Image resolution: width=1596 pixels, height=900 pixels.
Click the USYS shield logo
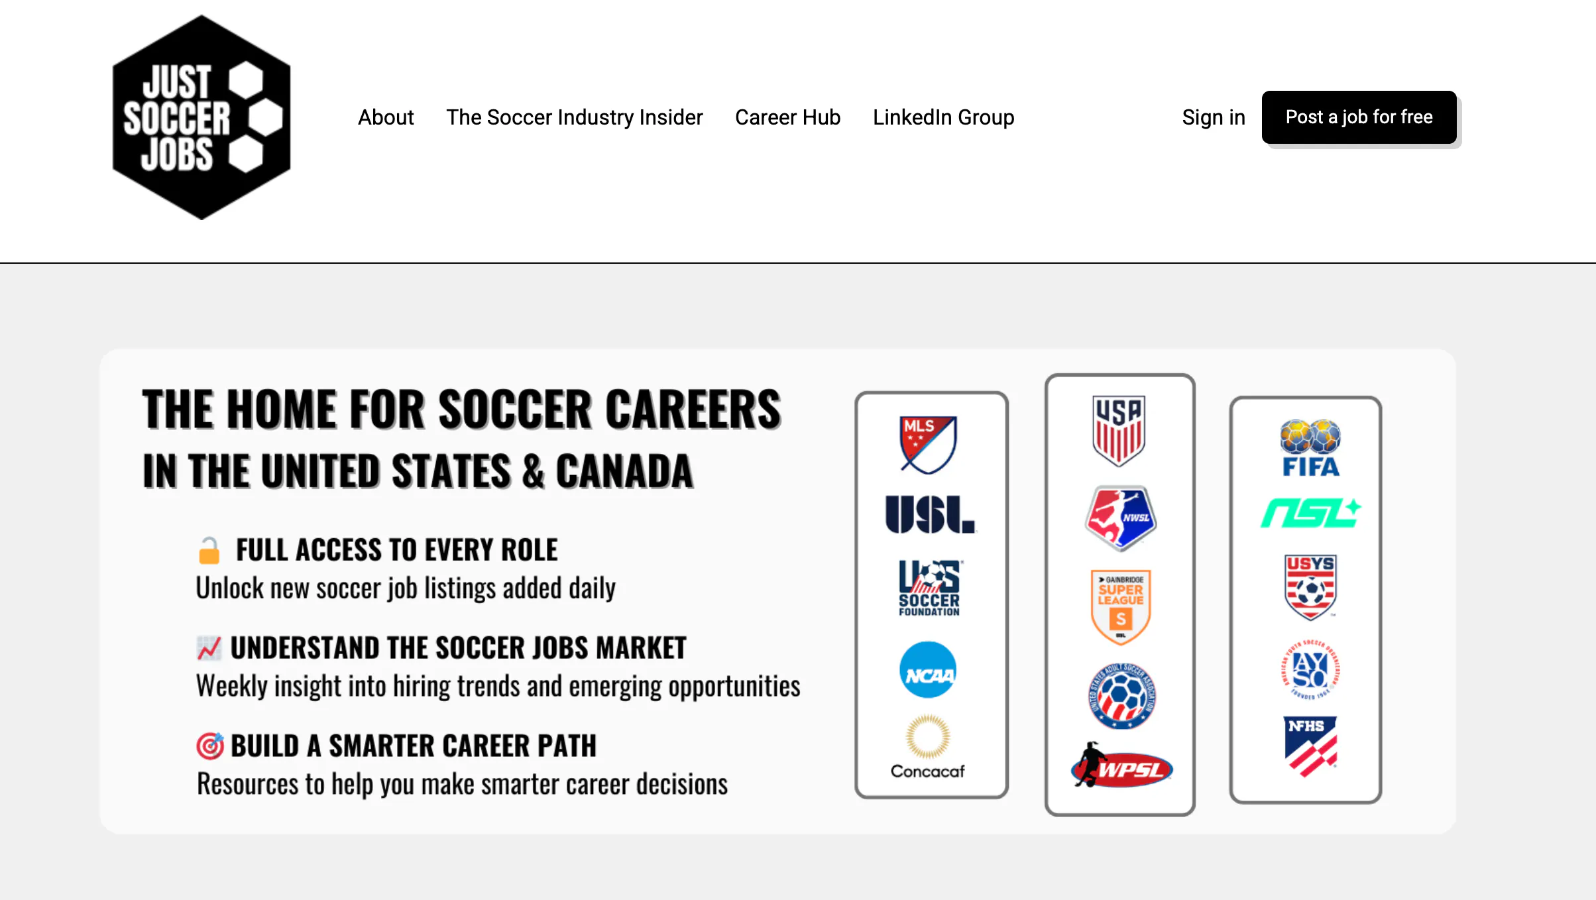pos(1310,587)
